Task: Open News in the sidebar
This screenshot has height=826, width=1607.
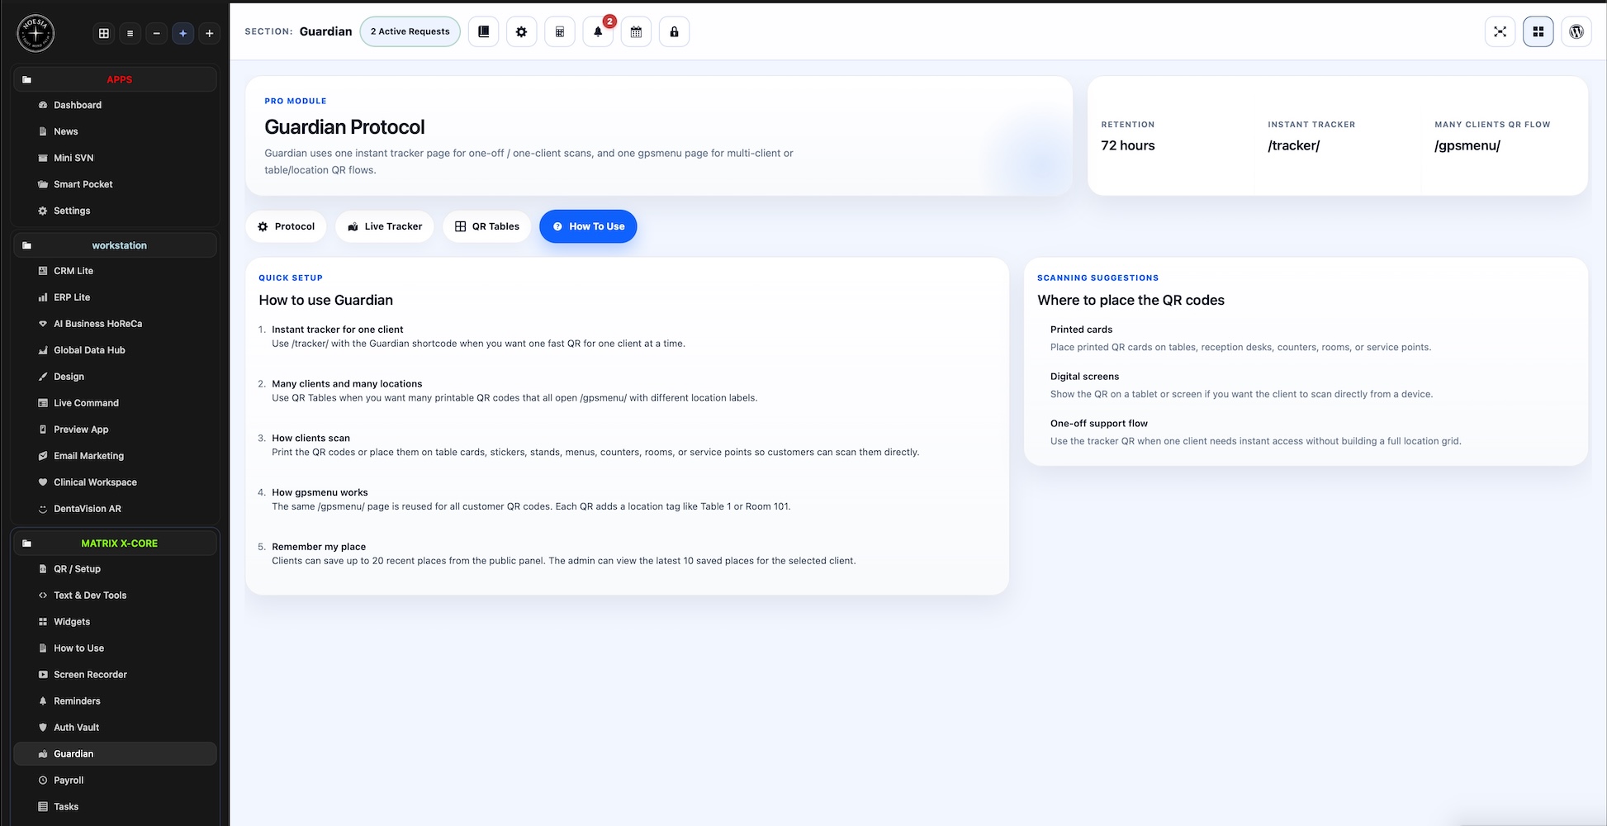Action: coord(116,131)
